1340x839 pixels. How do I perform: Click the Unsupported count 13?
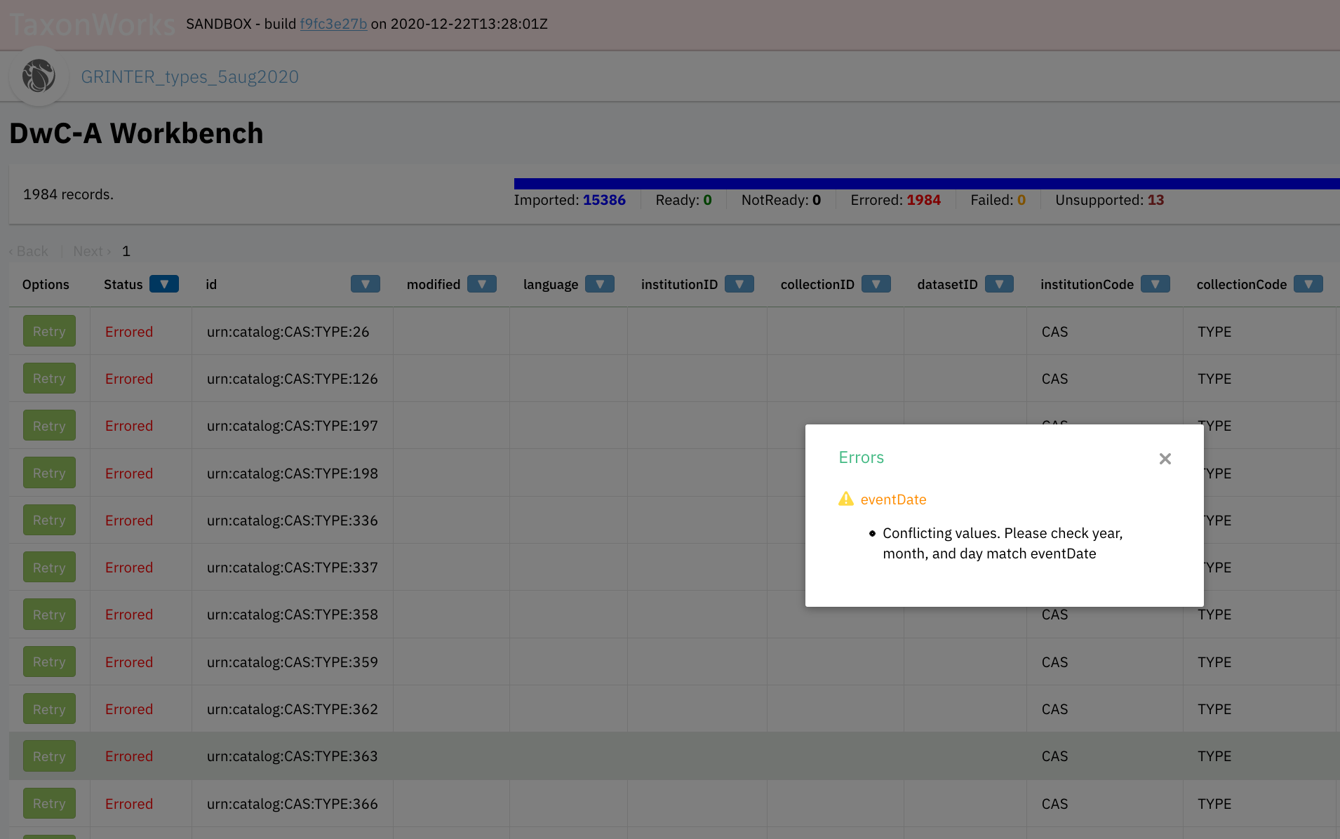pos(1155,200)
